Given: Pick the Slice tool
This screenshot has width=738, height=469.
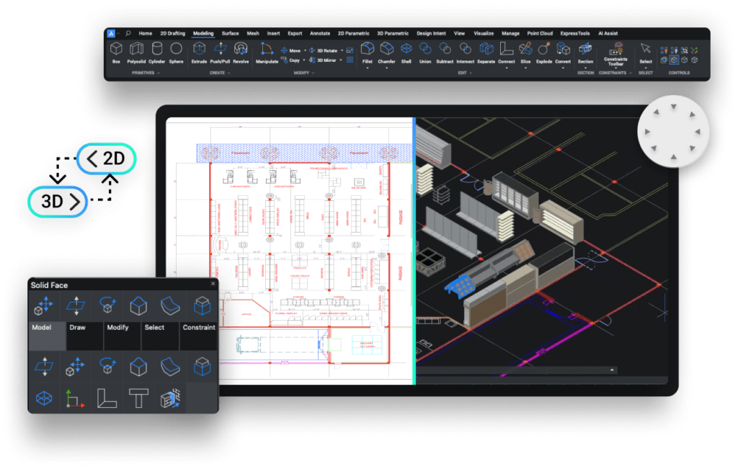Looking at the screenshot, I should coord(525,52).
